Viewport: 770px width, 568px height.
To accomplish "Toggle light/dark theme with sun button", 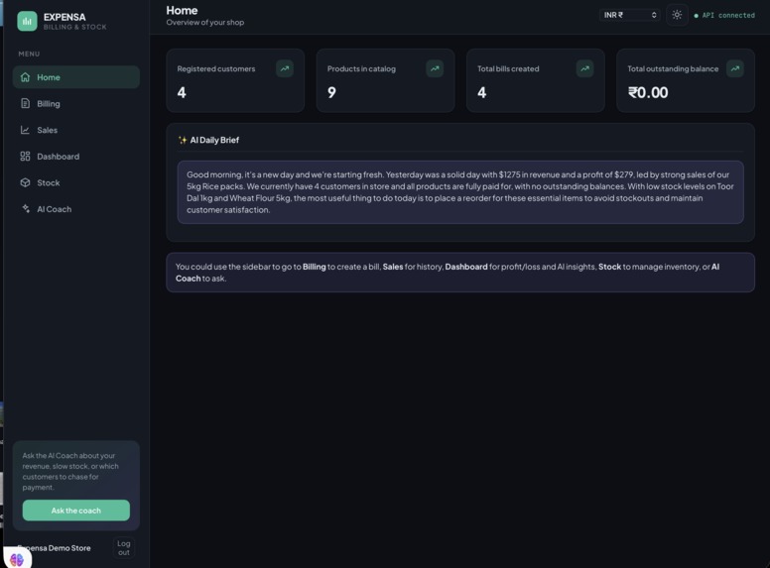I will point(677,15).
